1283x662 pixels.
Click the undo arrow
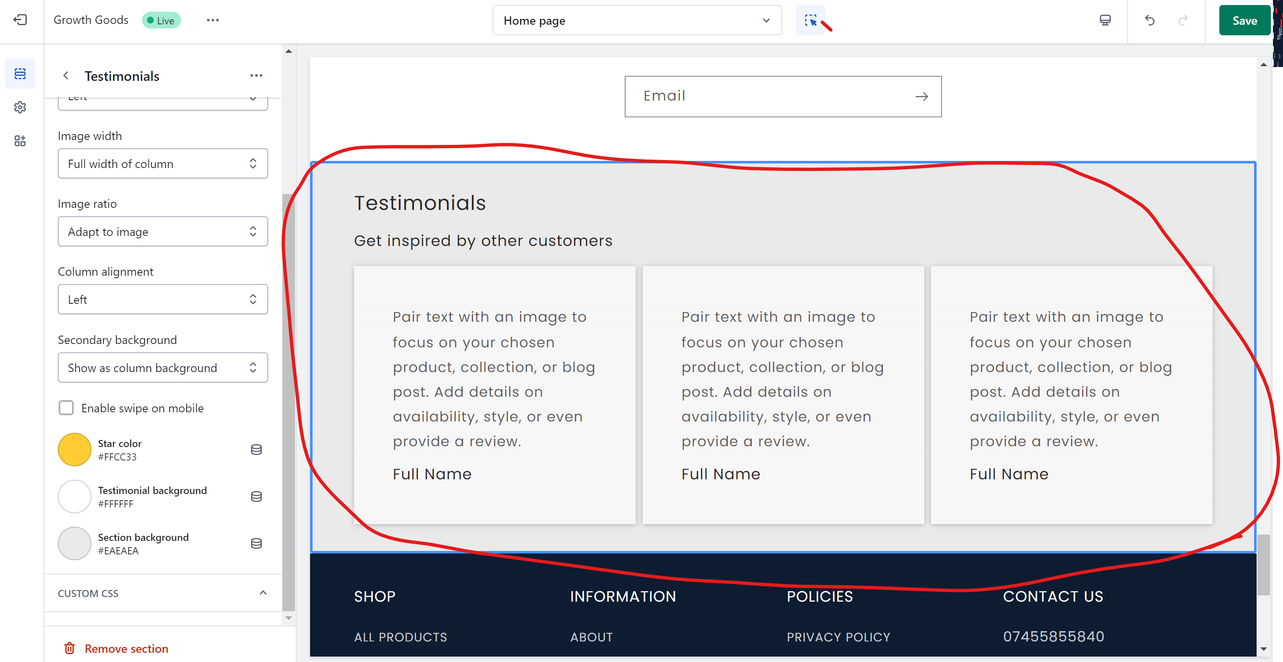[1149, 20]
